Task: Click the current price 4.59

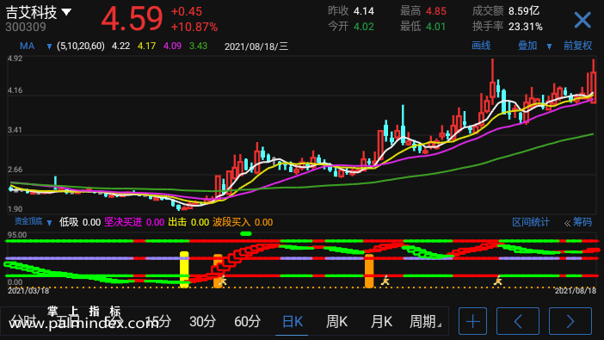Action: 133,18
